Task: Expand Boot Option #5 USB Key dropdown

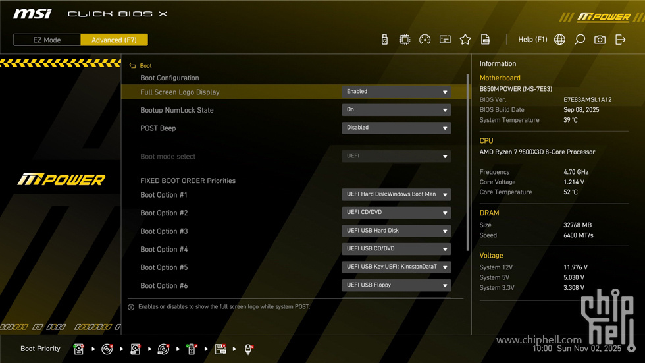Action: [x=396, y=267]
